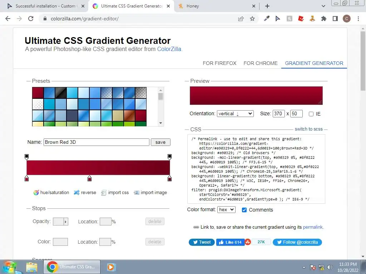
Task: Click the Chrome taskbar button
Action: pos(72,267)
